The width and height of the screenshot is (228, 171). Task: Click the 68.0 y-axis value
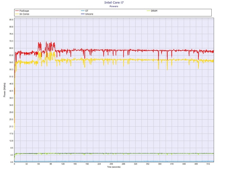tap(11, 48)
